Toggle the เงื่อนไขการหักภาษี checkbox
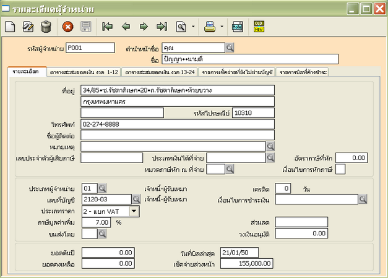The width and height of the screenshot is (388, 278). [340, 169]
